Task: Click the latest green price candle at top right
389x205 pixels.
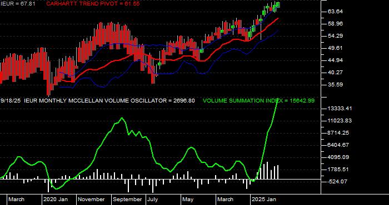Action: point(278,4)
